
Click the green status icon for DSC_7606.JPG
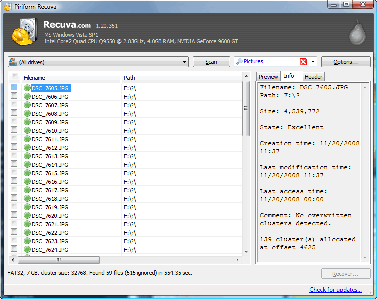pos(27,97)
